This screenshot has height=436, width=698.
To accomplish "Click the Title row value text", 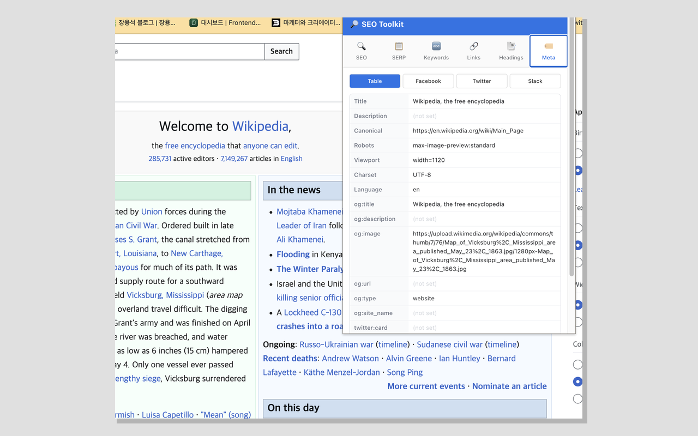I will click(x=459, y=101).
